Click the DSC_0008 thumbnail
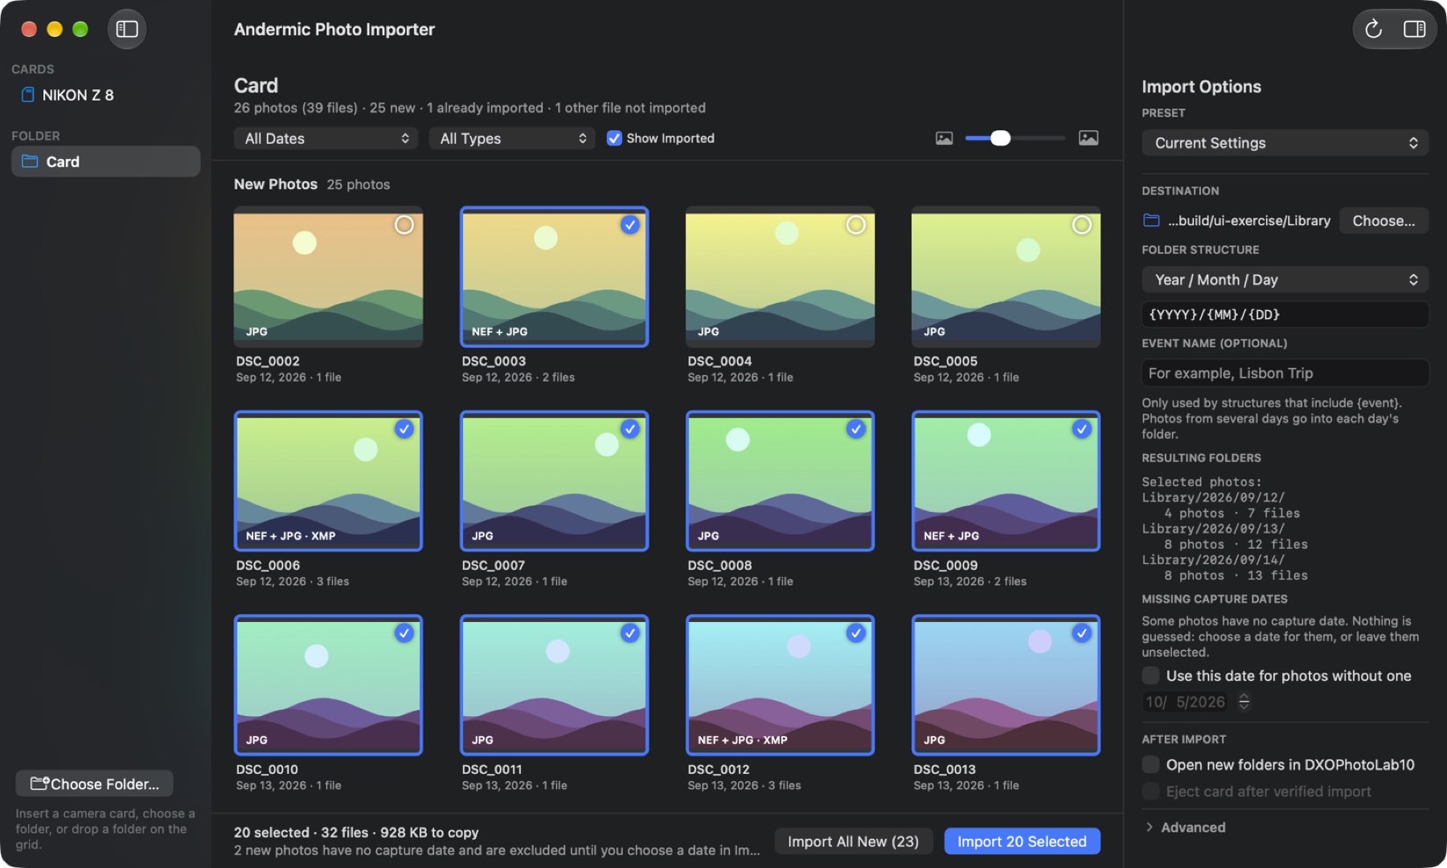Screen dimensions: 1447x868 tap(780, 481)
